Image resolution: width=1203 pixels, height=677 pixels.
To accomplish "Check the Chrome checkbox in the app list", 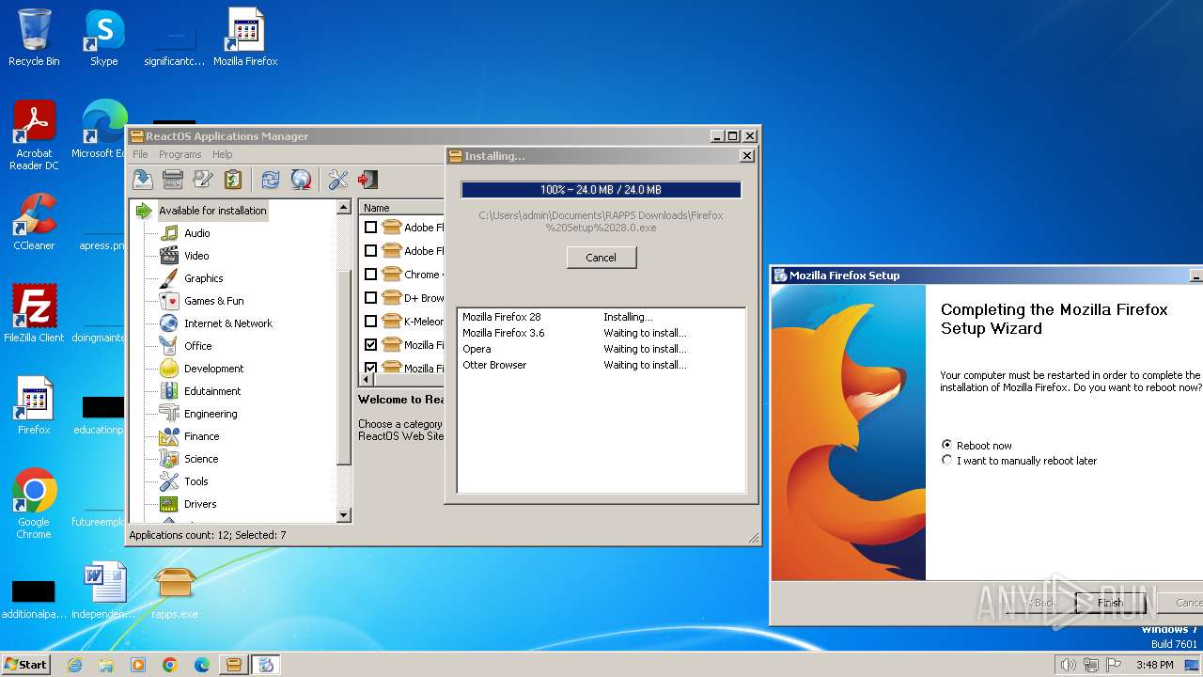I will [x=370, y=275].
